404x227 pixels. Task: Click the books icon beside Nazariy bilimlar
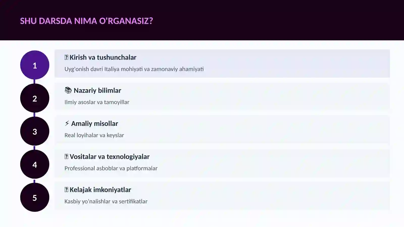point(68,90)
